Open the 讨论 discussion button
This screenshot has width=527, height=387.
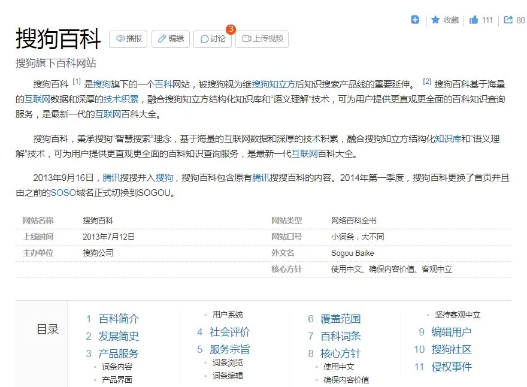(213, 39)
